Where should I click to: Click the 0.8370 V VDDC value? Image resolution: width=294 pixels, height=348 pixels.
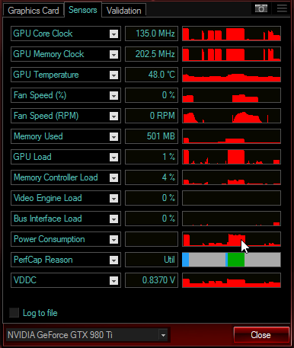(x=152, y=280)
